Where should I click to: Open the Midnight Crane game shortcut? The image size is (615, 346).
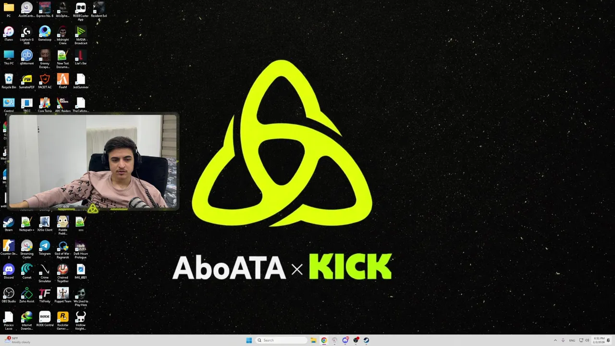click(x=63, y=35)
